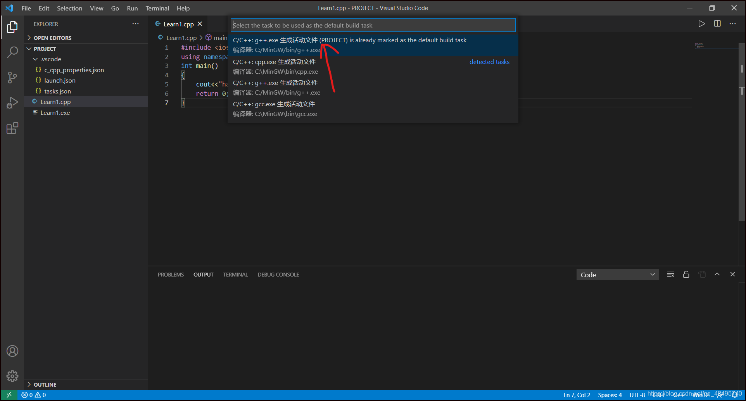Open the Extensions view

(x=12, y=128)
